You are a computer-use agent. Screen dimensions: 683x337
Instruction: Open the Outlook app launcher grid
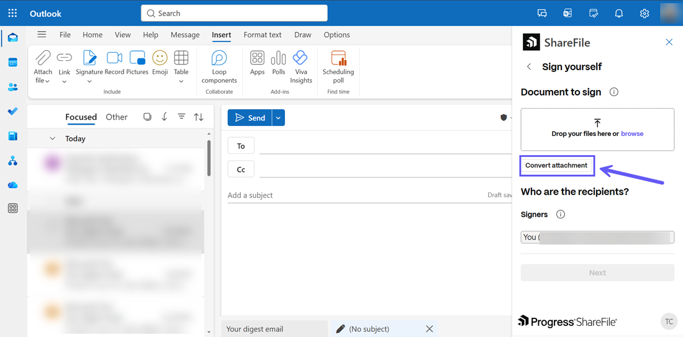pyautogui.click(x=12, y=13)
